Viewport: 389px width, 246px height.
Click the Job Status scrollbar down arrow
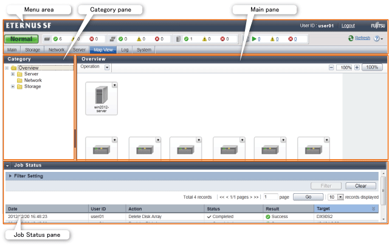[x=384, y=219]
